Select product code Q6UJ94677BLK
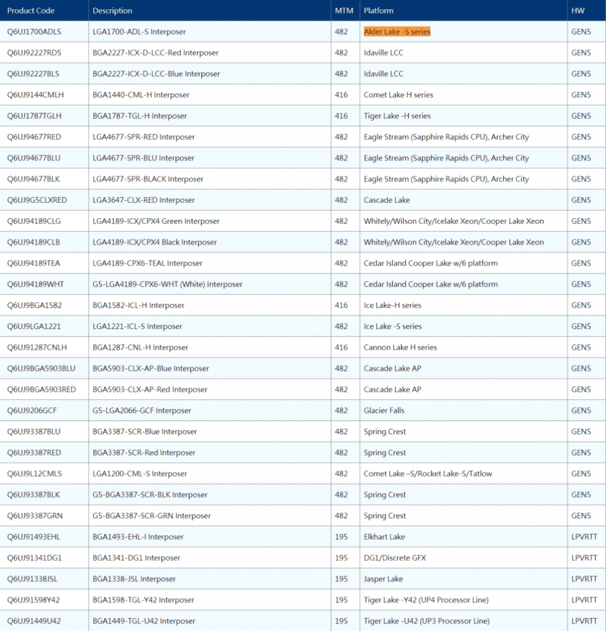 [33, 179]
